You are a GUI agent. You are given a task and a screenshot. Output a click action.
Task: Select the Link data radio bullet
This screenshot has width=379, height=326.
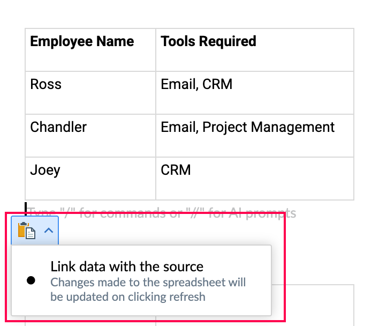point(31,280)
